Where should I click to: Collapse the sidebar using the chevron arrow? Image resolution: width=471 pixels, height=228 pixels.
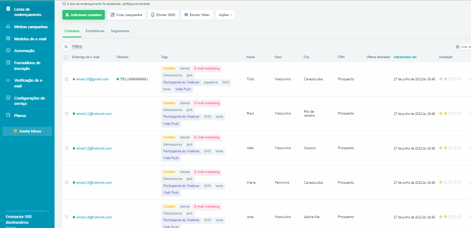coord(51,212)
